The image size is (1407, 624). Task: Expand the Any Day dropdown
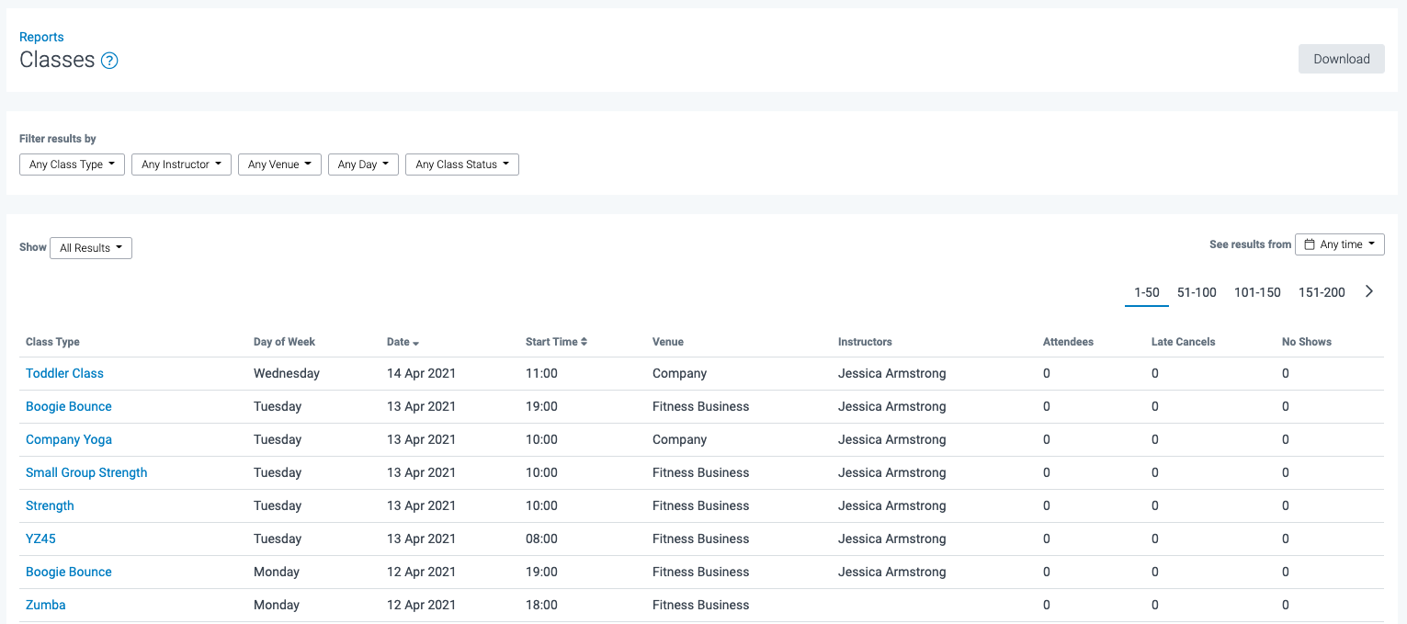363,164
